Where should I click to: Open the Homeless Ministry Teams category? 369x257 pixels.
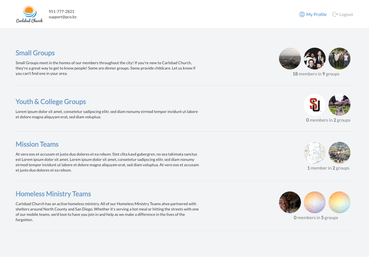(x=53, y=194)
